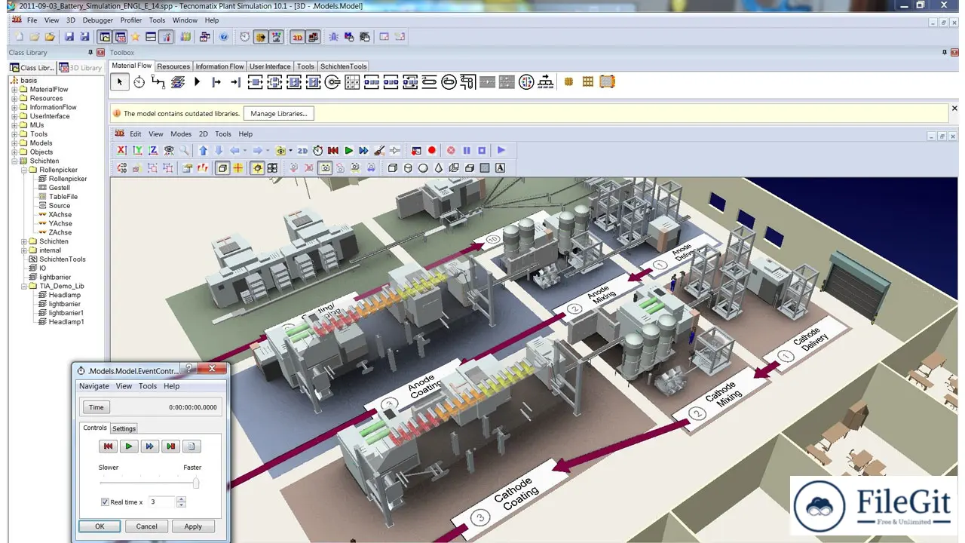Viewport: 965px width, 543px height.
Task: Click Cancel in EventController dialog
Action: pos(146,526)
